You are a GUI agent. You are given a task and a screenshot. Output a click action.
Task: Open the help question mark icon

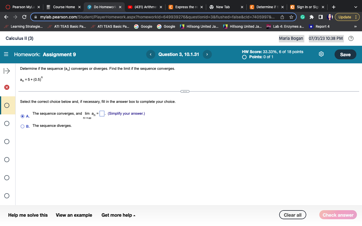[x=351, y=38]
